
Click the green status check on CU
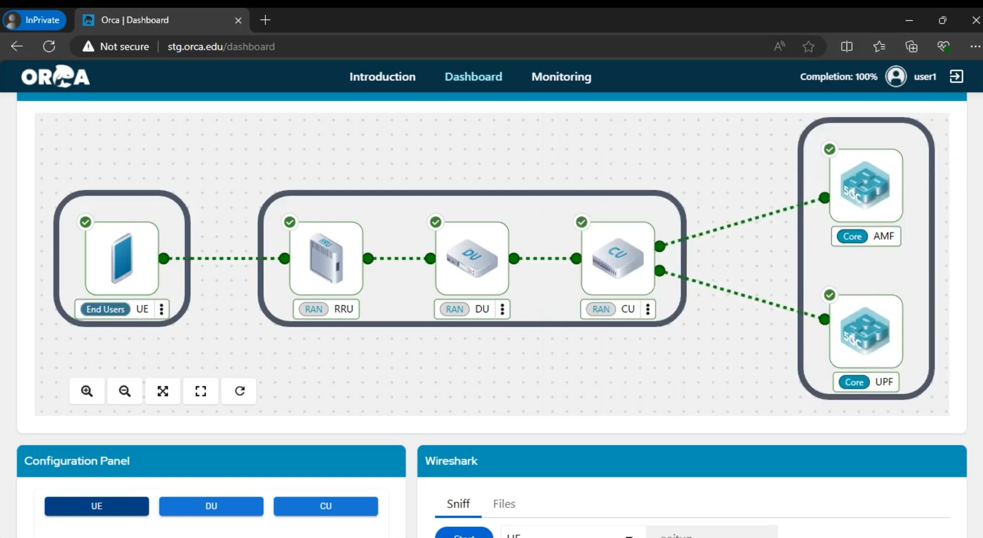[x=582, y=222]
